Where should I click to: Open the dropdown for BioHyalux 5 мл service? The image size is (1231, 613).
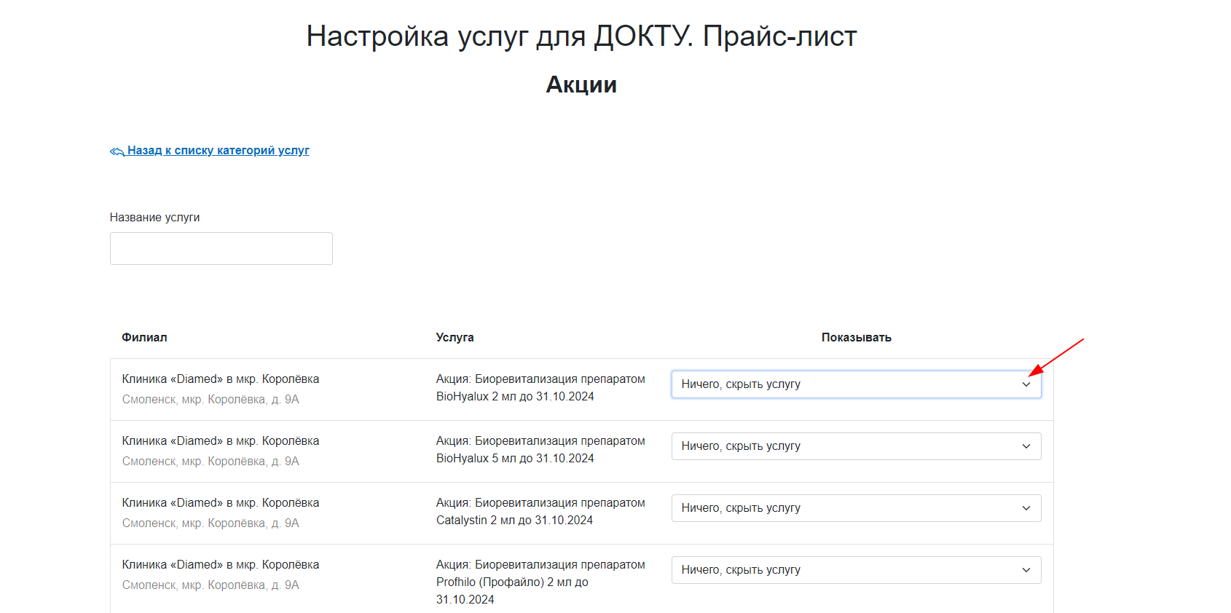pyautogui.click(x=856, y=446)
